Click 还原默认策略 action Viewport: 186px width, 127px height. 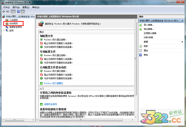click(x=150, y=33)
